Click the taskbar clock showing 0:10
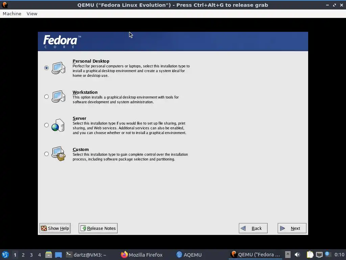Image resolution: width=346 pixels, height=260 pixels. point(339,255)
